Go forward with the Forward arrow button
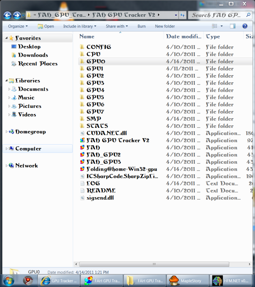Screen dimensions: 255x287 click(x=17, y=15)
